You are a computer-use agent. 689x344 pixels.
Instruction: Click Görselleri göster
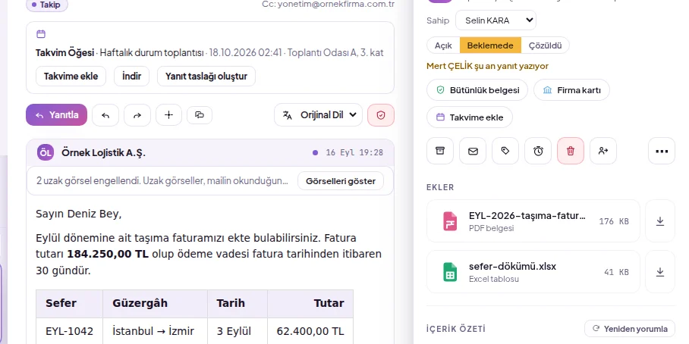[x=341, y=181]
